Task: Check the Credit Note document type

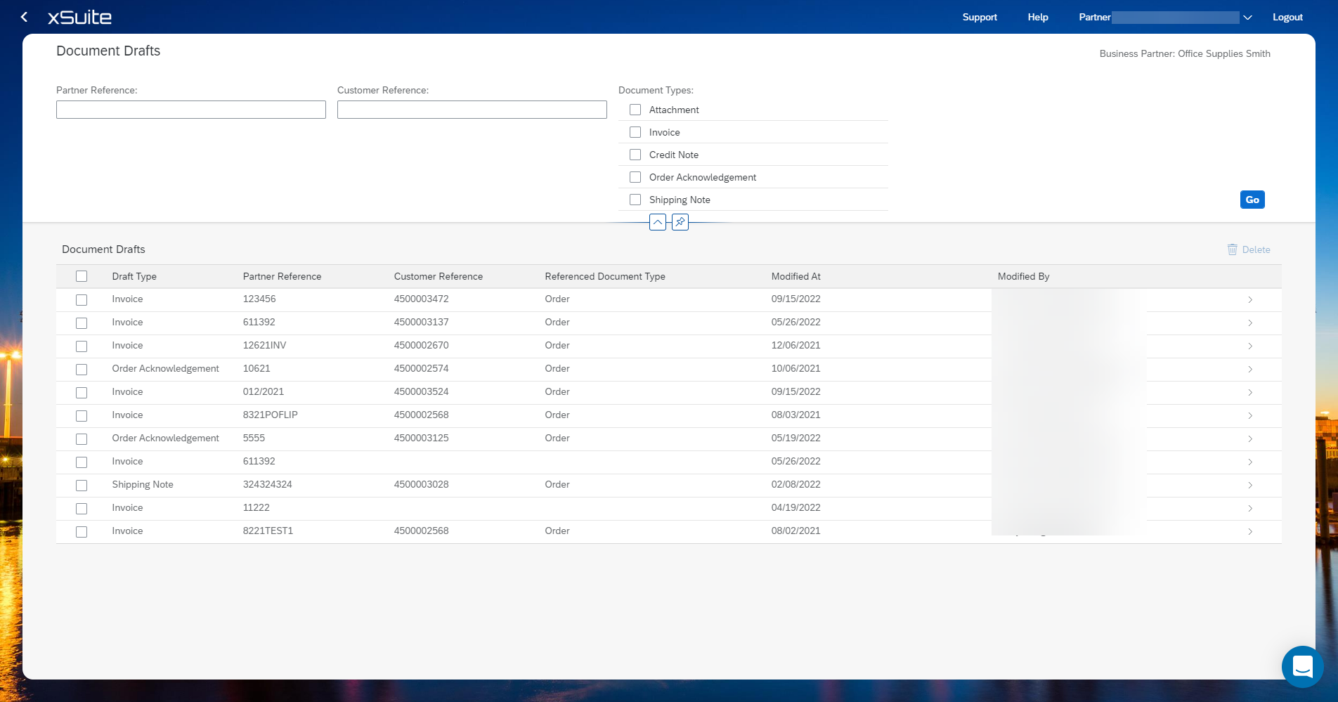Action: (x=635, y=155)
